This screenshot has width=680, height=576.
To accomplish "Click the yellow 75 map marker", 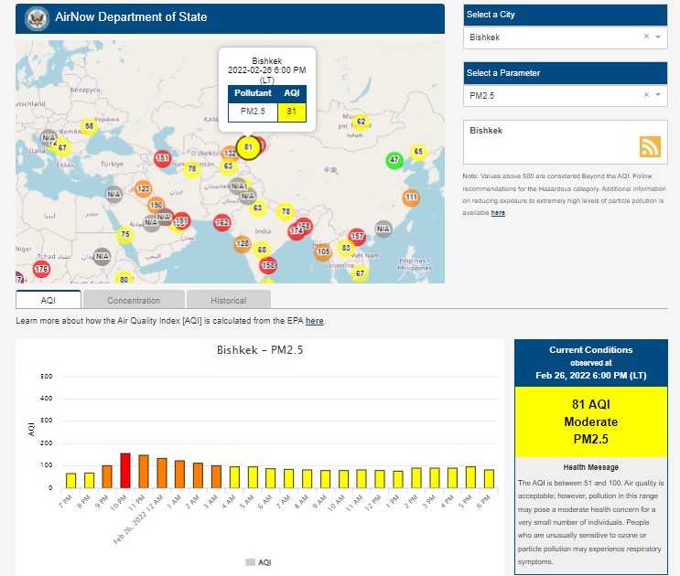I will click(x=125, y=235).
